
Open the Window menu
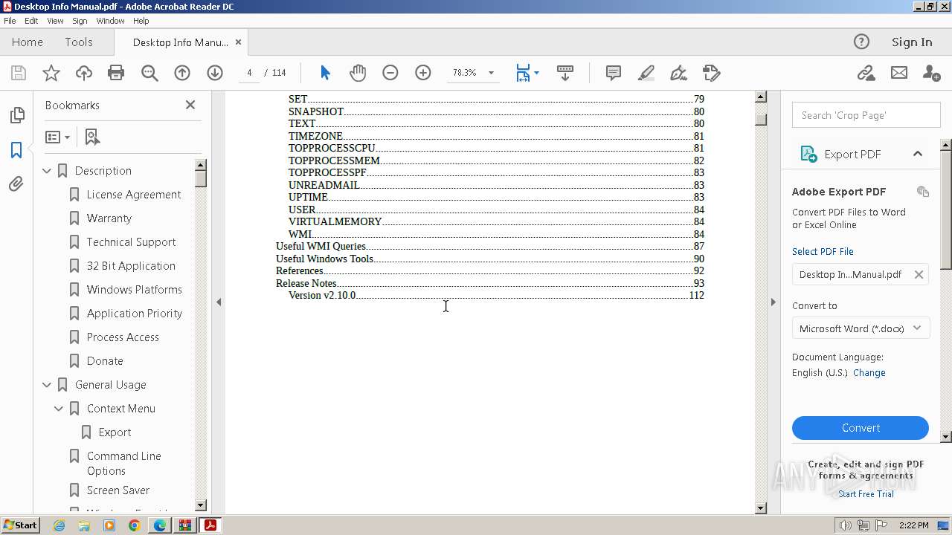coord(110,21)
